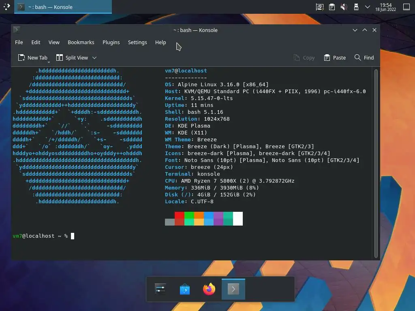Click the clock showing 19:54
Image resolution: width=415 pixels, height=311 pixels.
click(386, 7)
